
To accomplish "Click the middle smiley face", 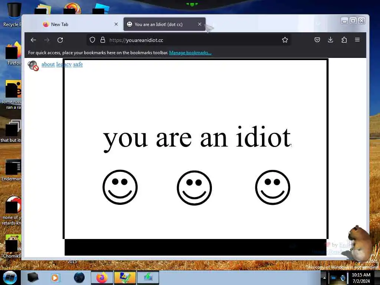I will (194, 188).
